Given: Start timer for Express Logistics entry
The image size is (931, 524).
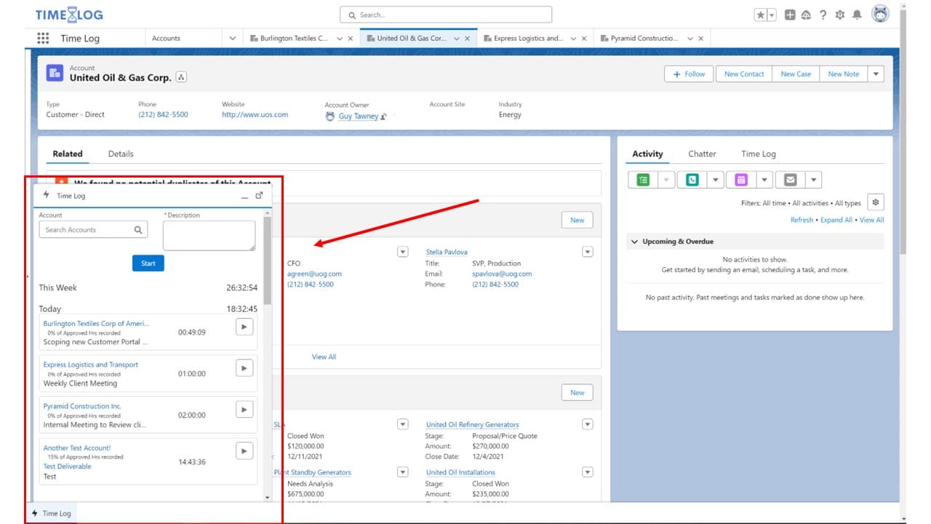Looking at the screenshot, I should (x=245, y=368).
